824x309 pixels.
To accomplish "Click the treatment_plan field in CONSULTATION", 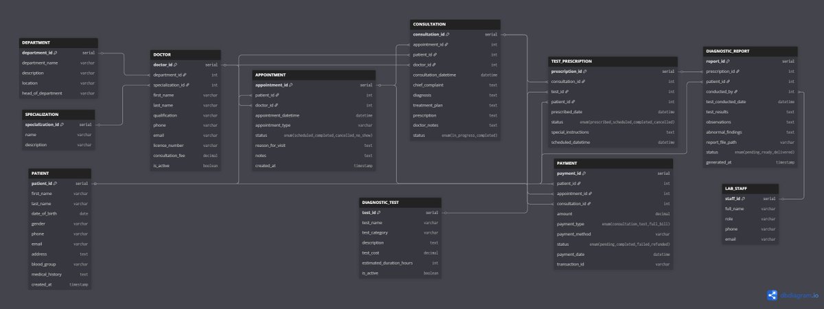I will pyautogui.click(x=455, y=105).
